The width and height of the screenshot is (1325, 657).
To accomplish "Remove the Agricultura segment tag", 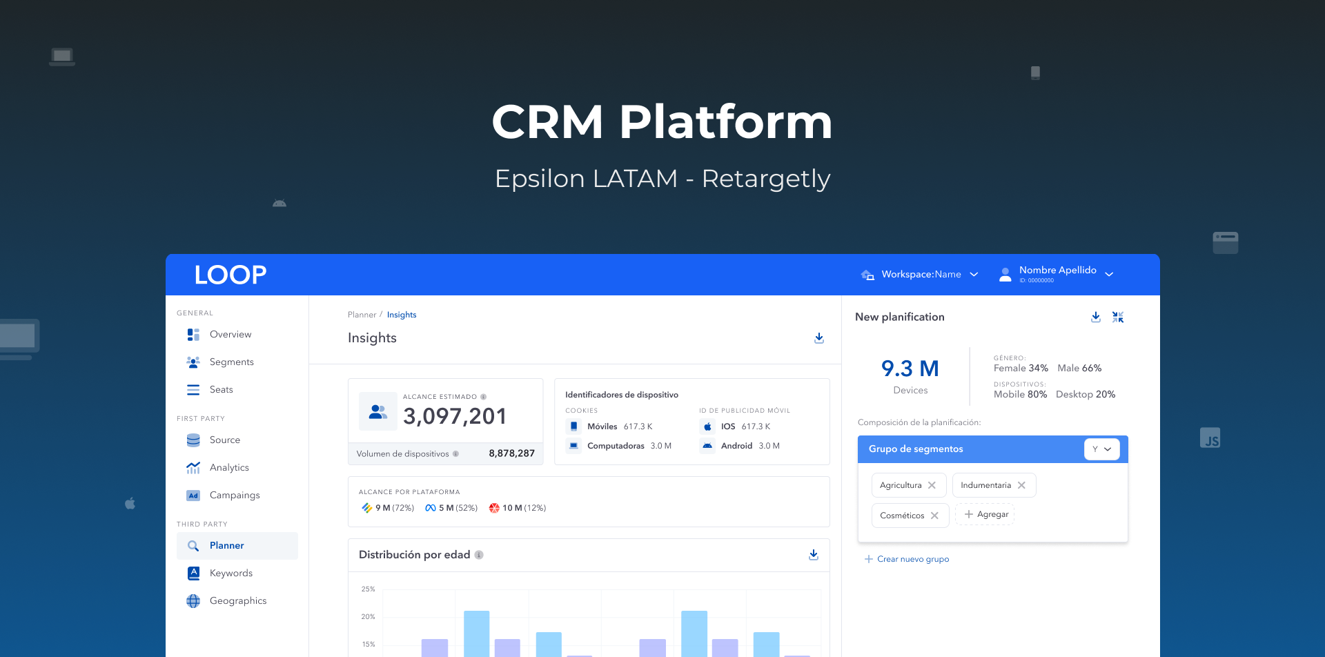I will [x=932, y=485].
